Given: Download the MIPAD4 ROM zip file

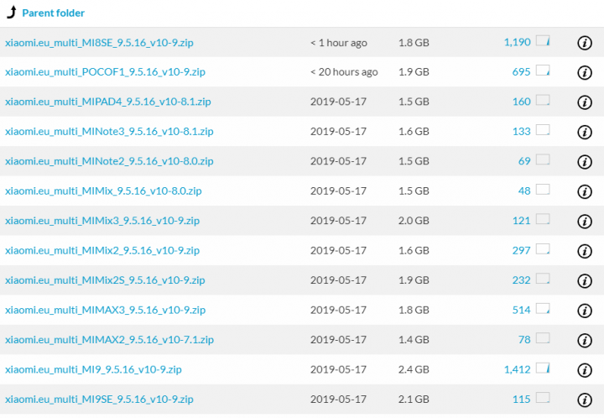Looking at the screenshot, I should (x=108, y=102).
